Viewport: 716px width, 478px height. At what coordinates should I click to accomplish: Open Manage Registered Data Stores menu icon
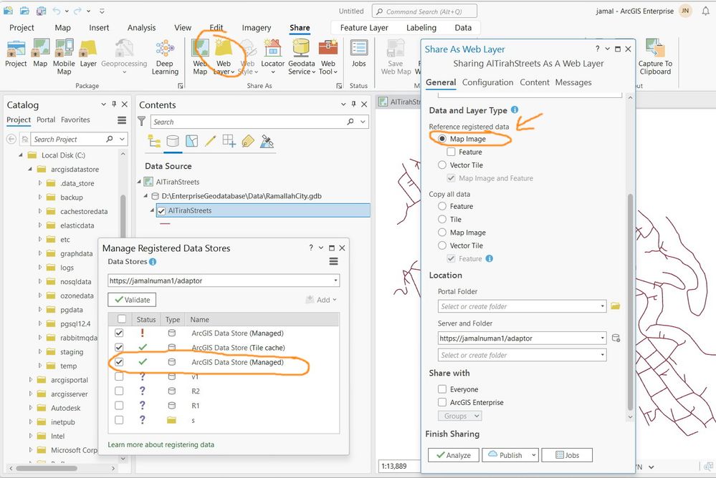point(334,261)
